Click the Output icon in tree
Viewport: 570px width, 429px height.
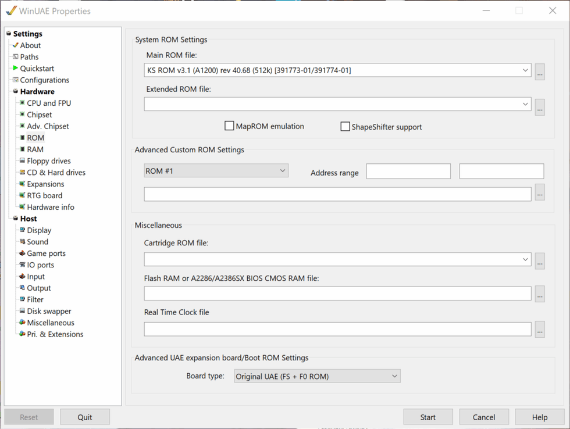pos(22,288)
